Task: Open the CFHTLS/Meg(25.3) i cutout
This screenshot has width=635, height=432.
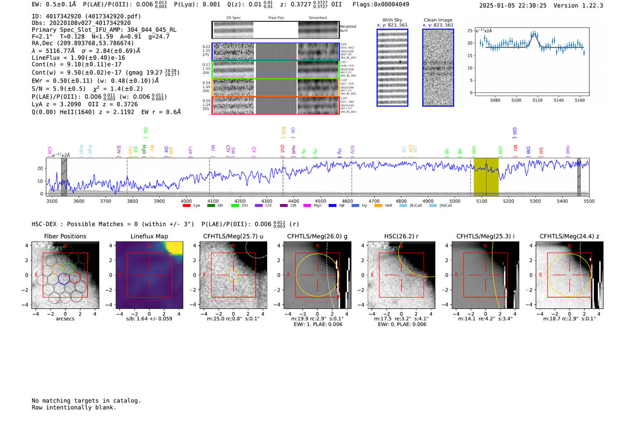Action: (485, 275)
